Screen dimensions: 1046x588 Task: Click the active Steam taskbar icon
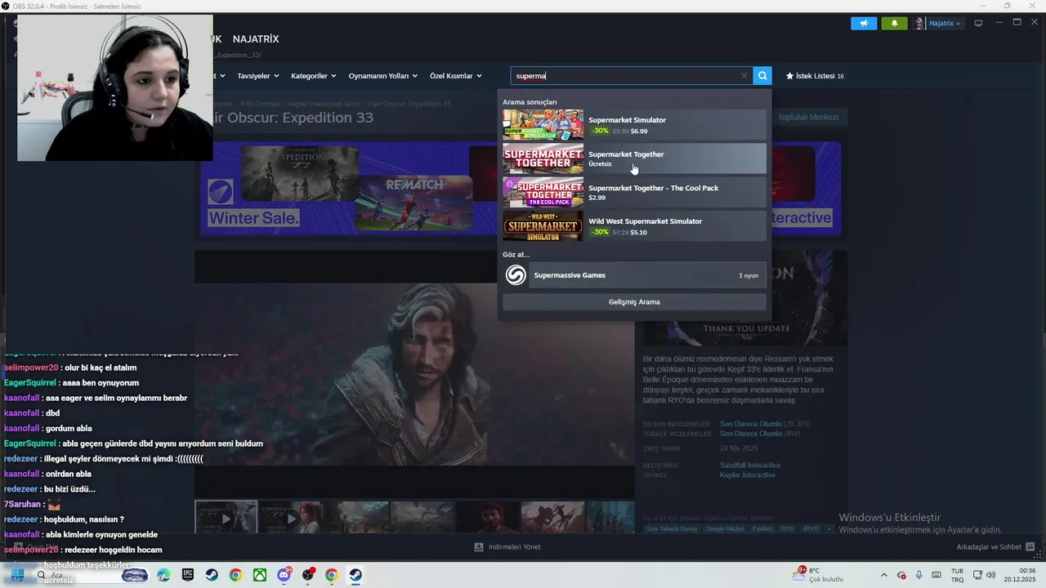pos(355,575)
